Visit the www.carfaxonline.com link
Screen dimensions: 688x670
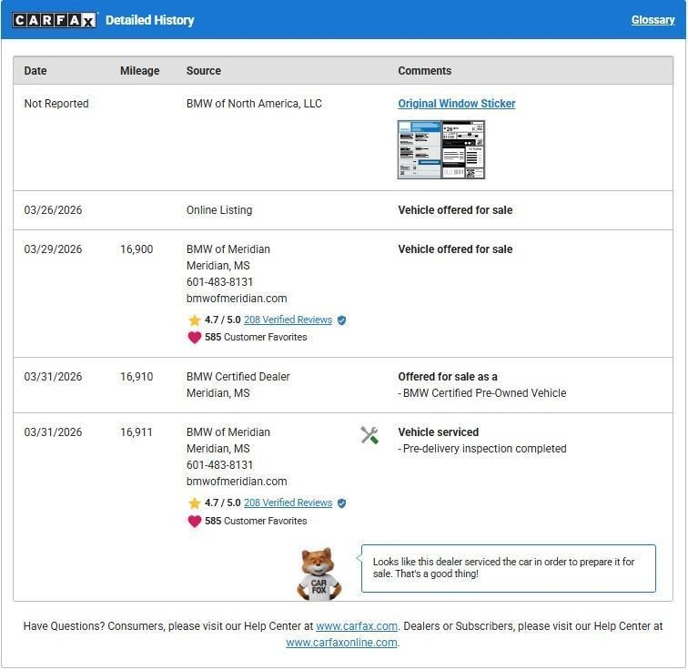341,643
